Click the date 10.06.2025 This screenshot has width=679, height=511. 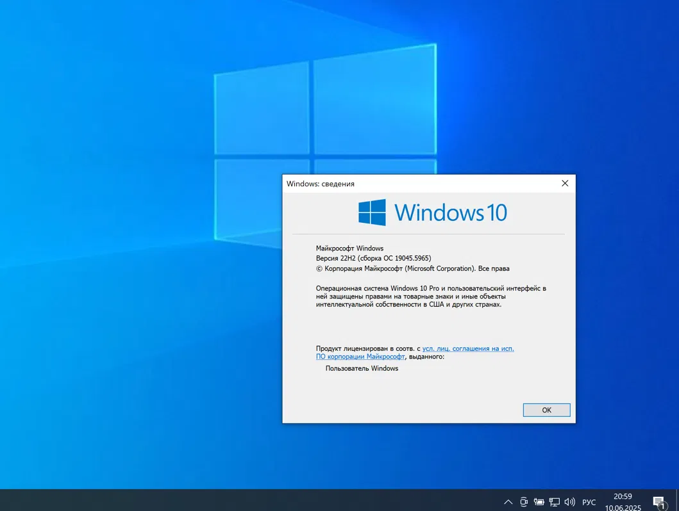coord(622,506)
